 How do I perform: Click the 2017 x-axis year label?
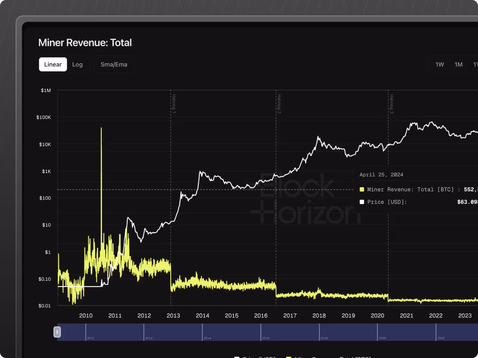click(290, 315)
